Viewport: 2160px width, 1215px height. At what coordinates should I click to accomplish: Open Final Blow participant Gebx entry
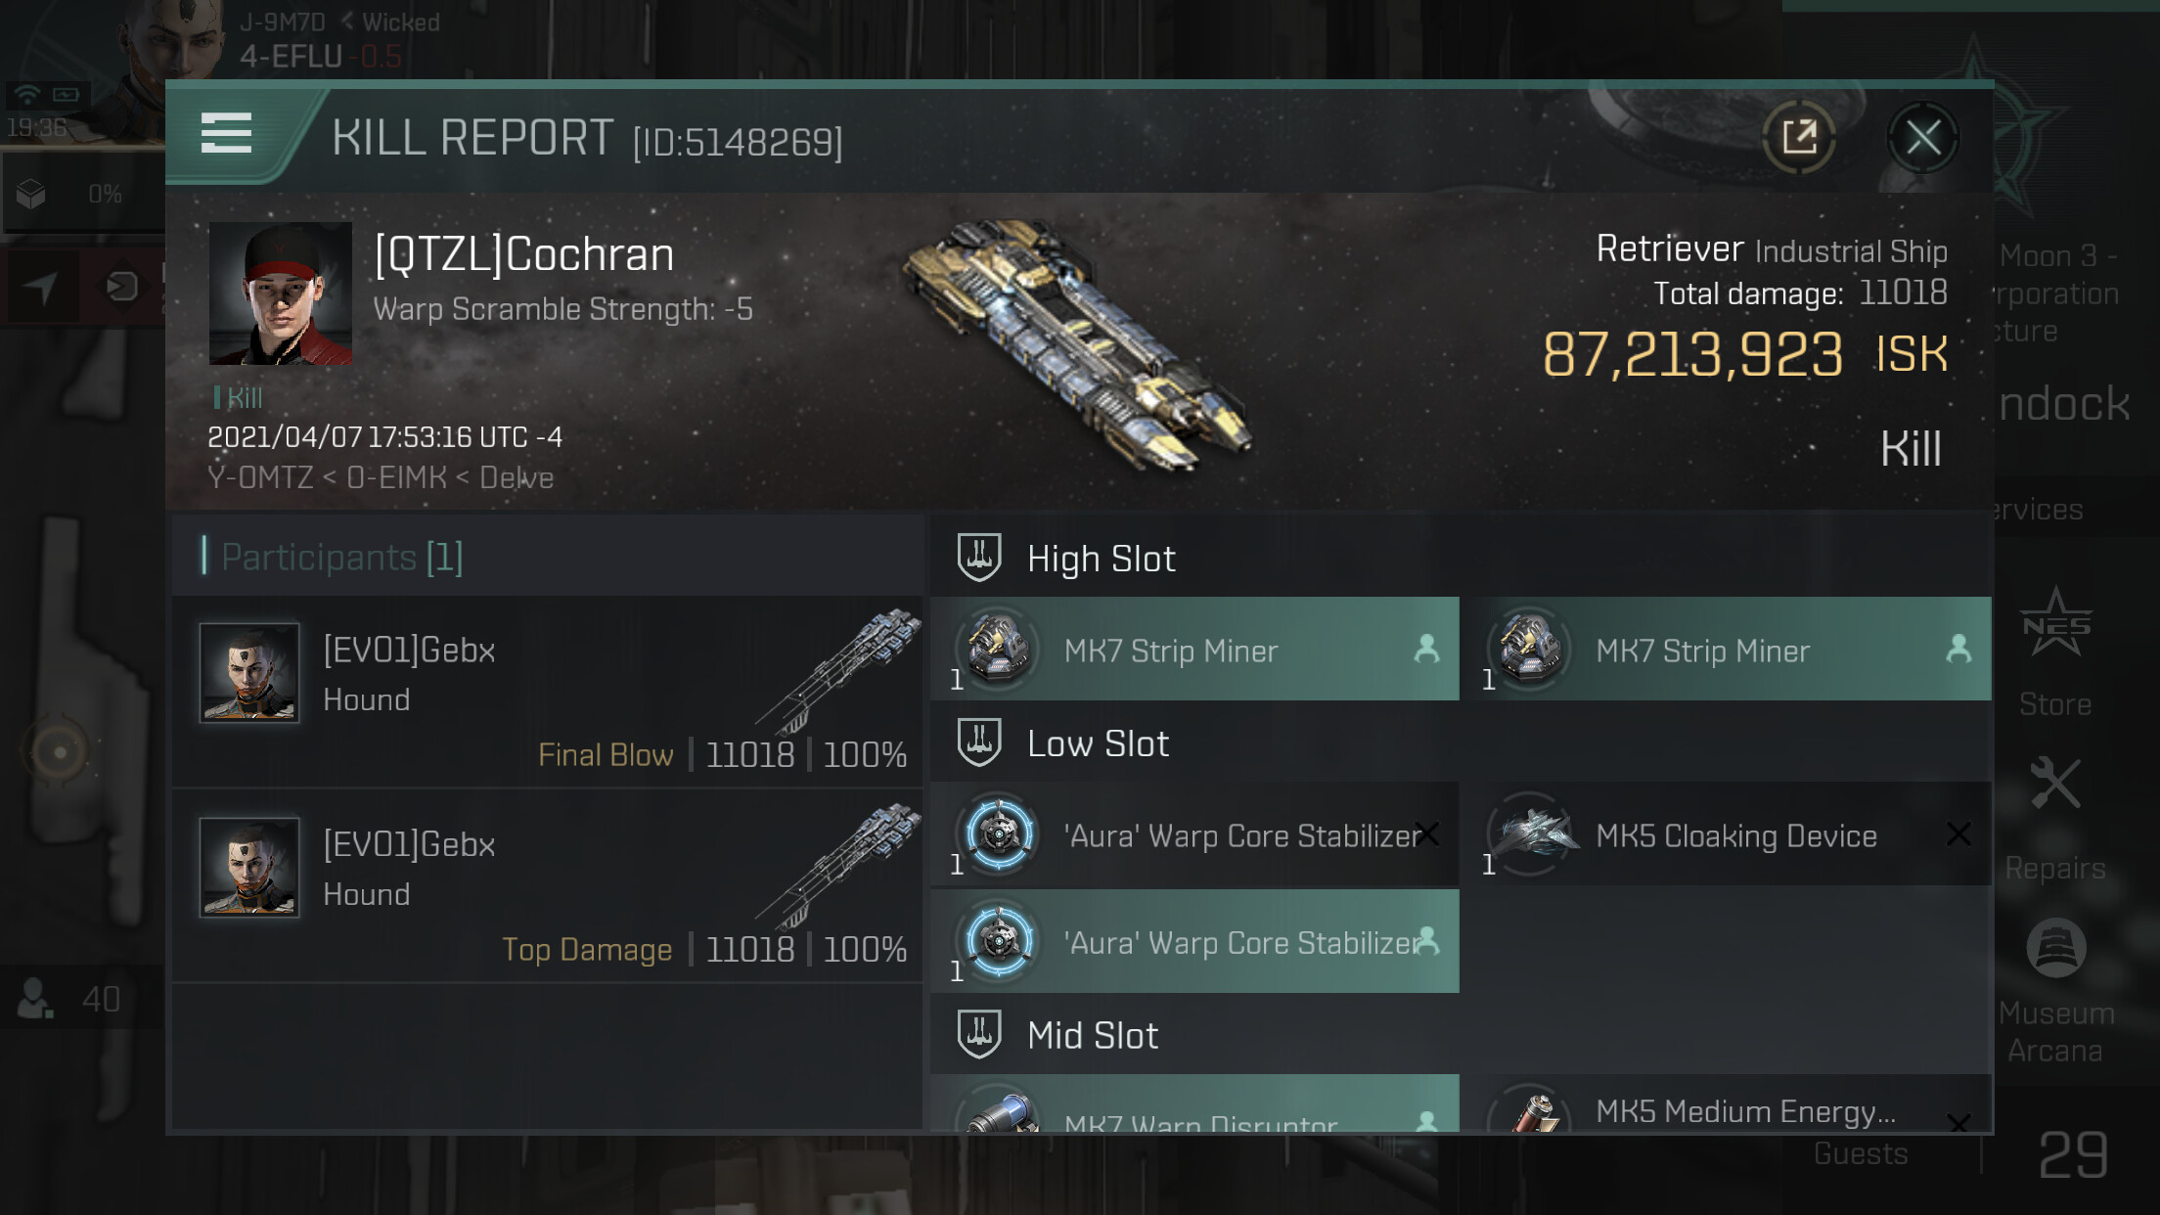coord(547,693)
